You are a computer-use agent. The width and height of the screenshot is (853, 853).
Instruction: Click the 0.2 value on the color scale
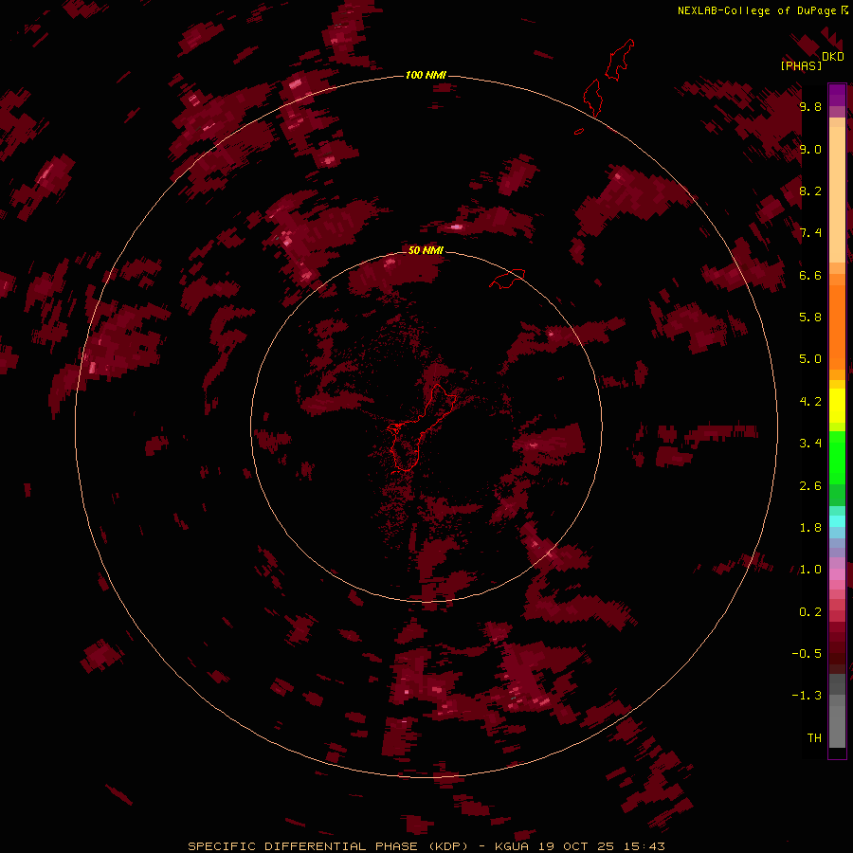pos(810,612)
